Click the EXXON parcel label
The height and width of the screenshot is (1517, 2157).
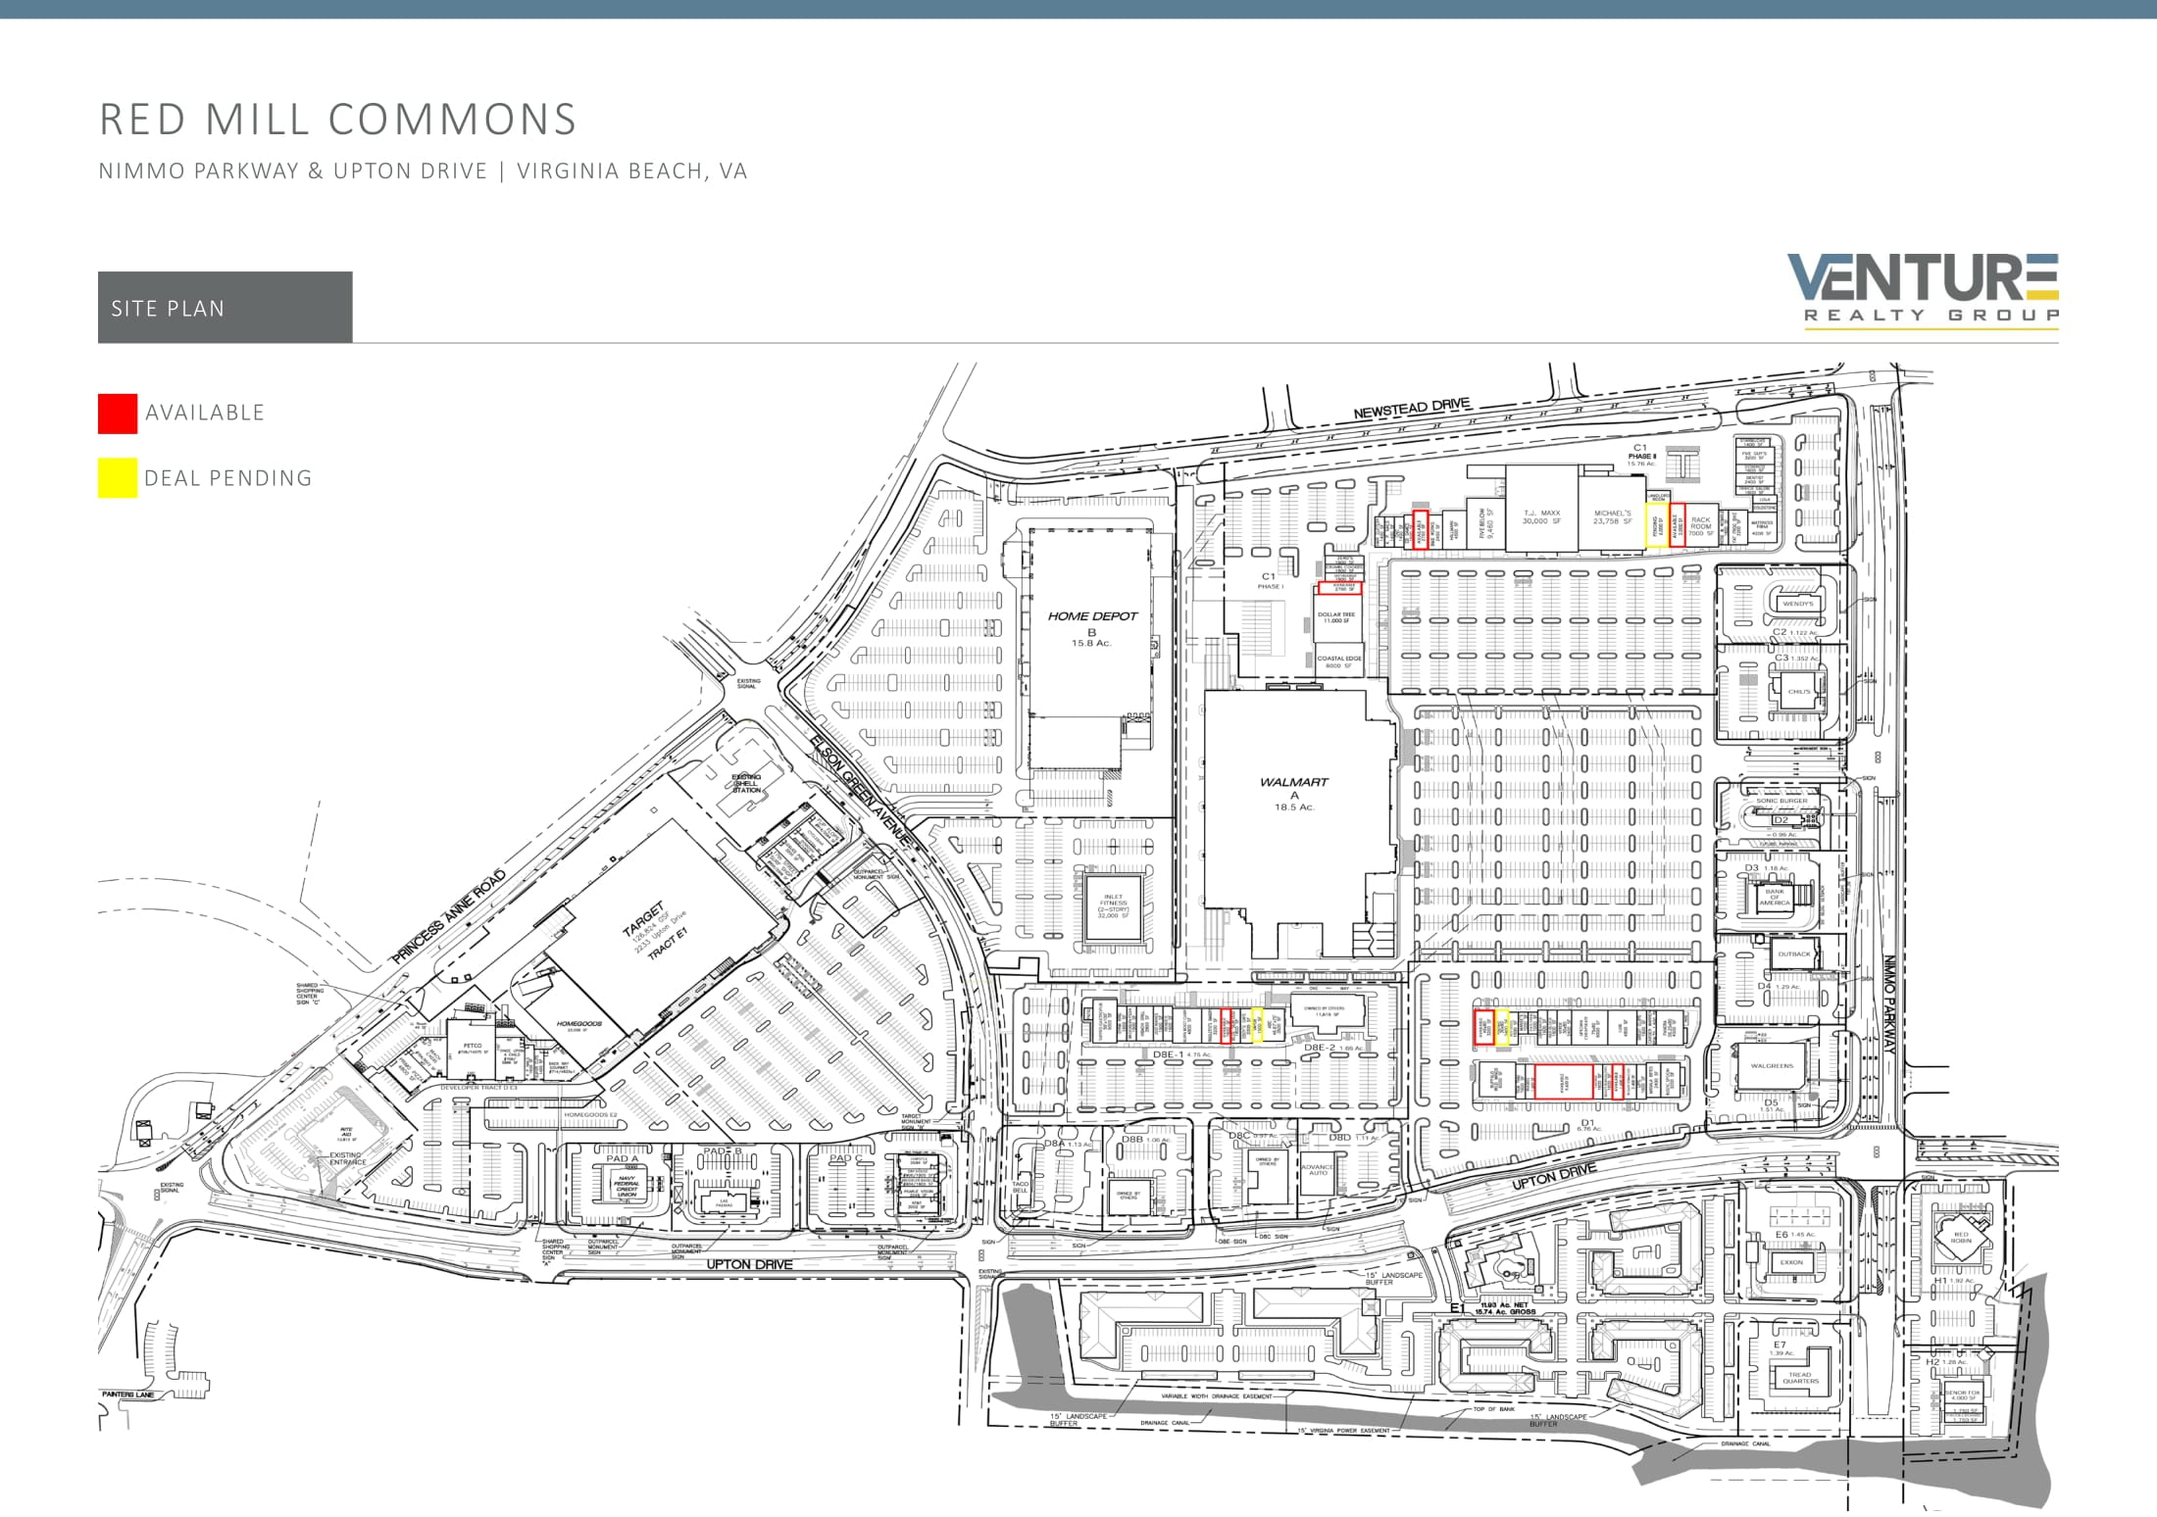pyautogui.click(x=1791, y=1262)
